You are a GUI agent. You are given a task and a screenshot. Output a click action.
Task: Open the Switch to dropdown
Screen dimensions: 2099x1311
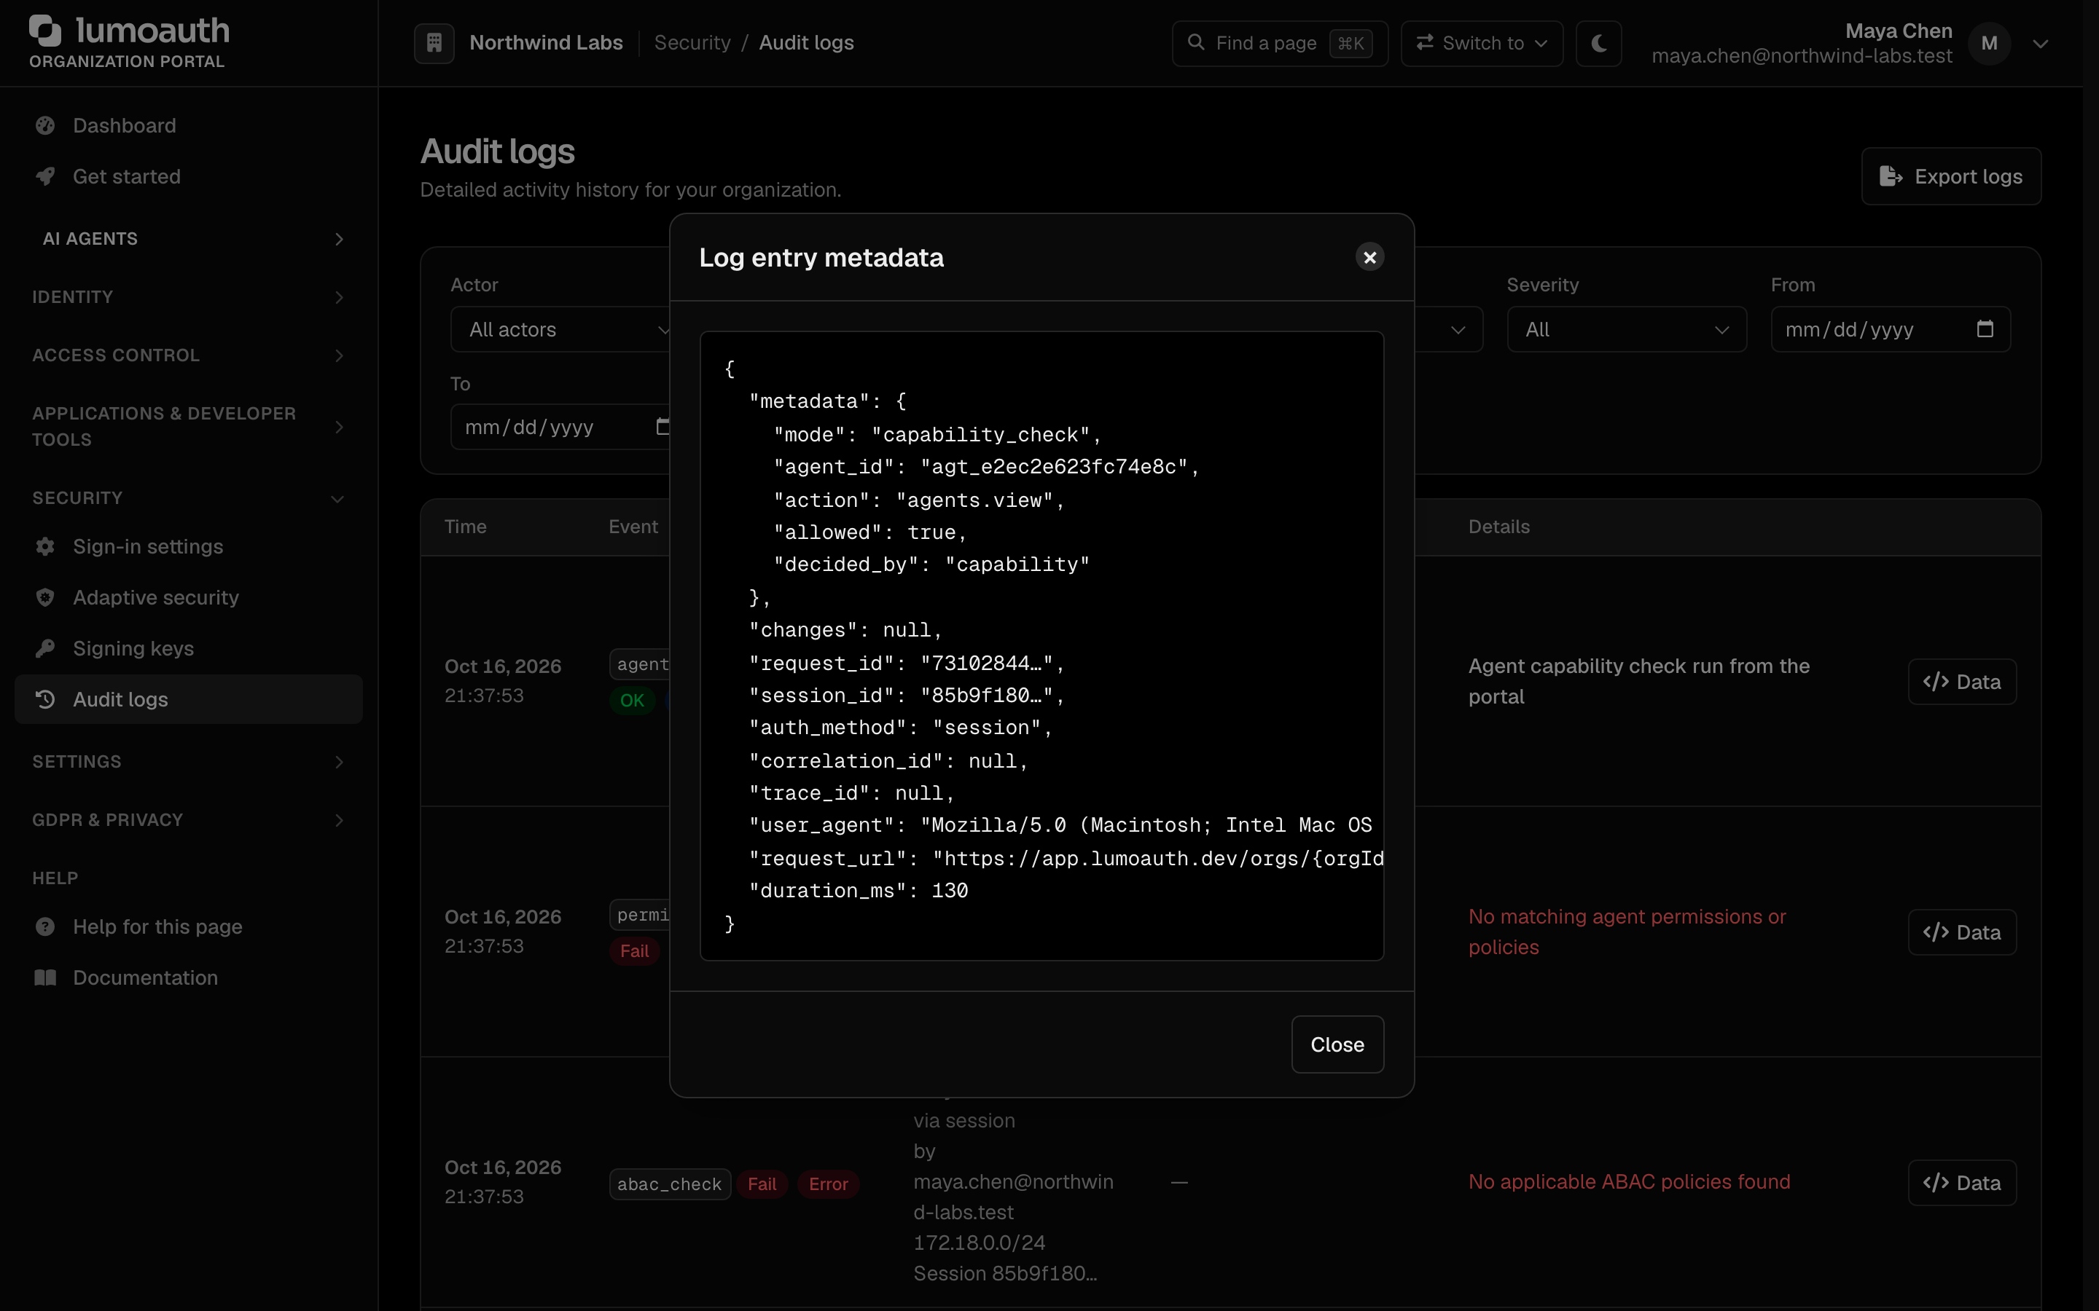[x=1482, y=42]
